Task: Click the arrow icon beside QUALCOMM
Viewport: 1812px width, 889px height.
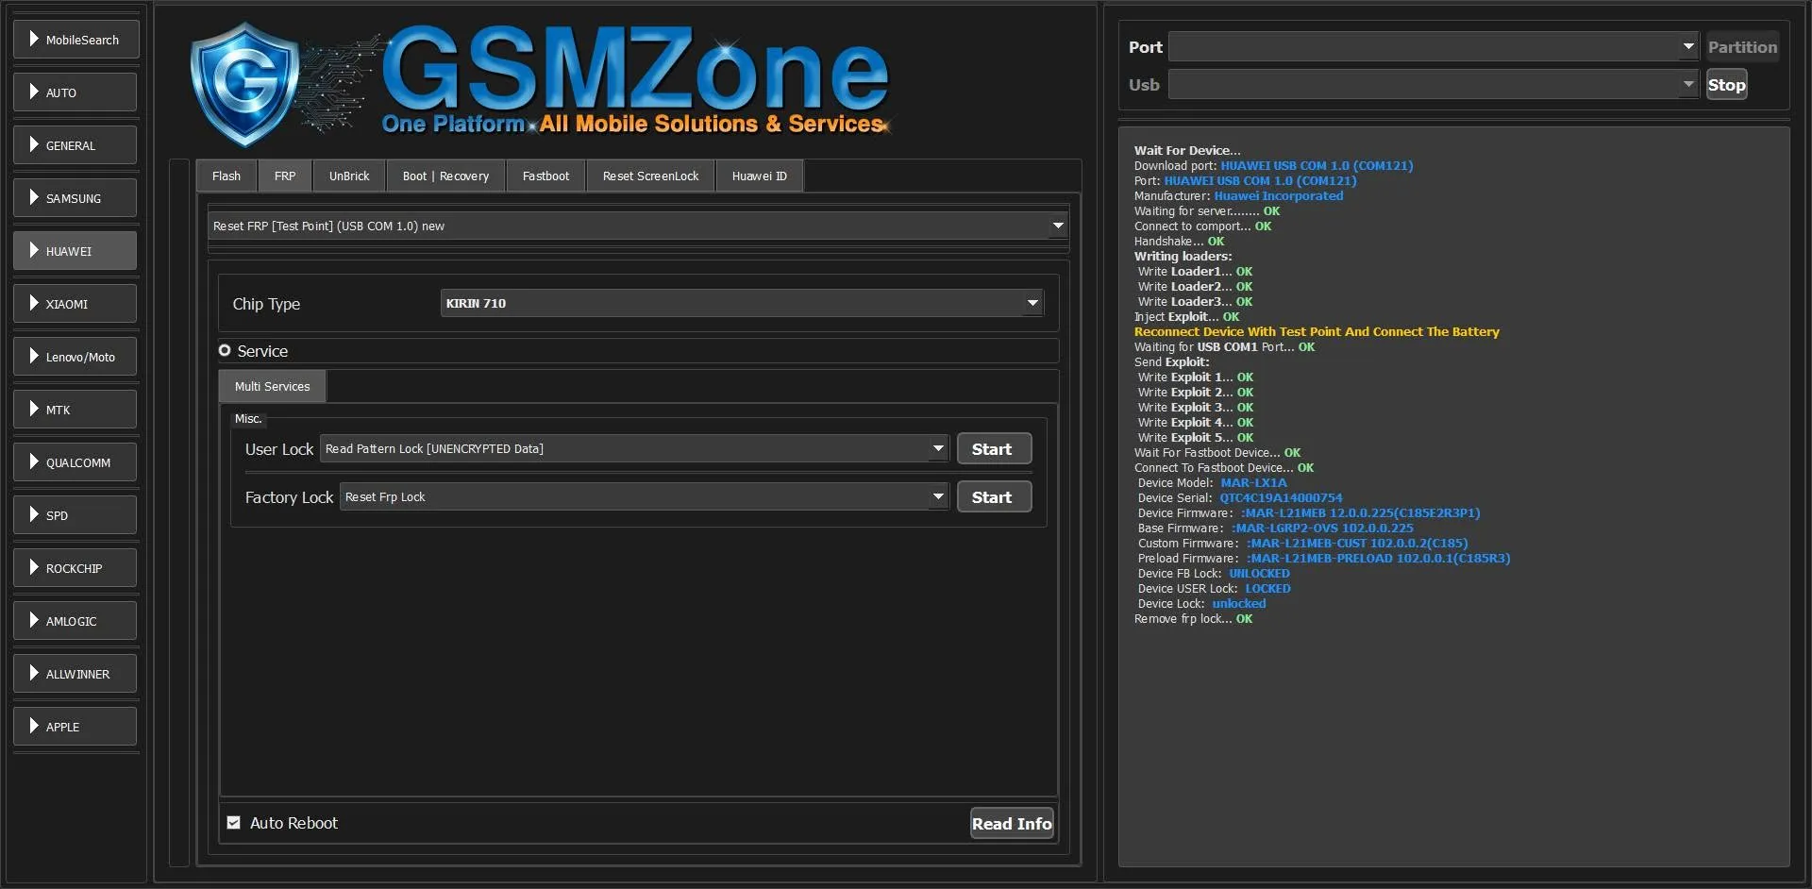Action: (34, 461)
